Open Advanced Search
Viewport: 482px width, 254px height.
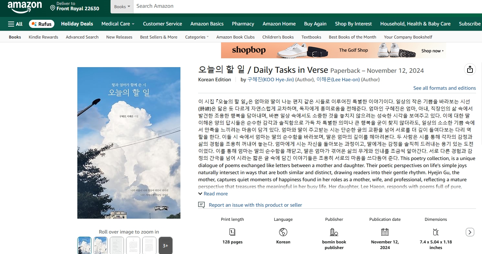(x=82, y=37)
